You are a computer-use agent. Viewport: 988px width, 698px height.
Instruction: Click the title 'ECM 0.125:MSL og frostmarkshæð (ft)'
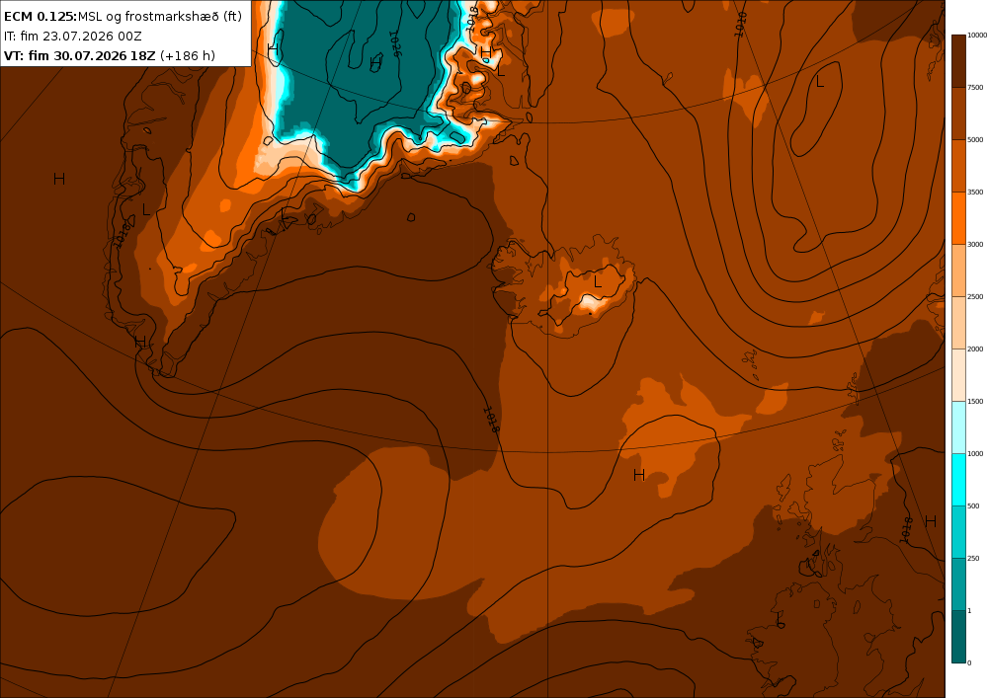click(123, 17)
